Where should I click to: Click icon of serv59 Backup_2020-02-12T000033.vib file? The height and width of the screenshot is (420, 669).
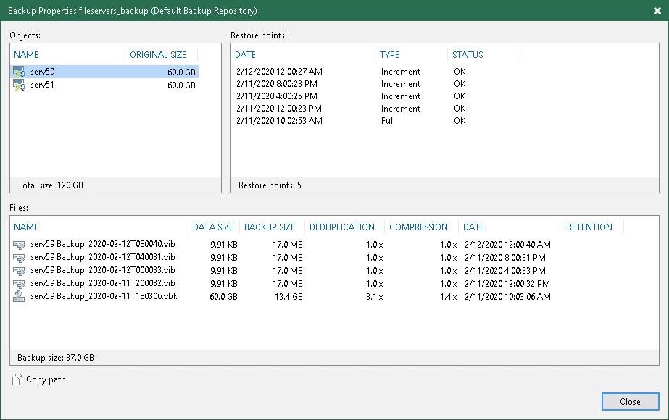click(x=20, y=271)
